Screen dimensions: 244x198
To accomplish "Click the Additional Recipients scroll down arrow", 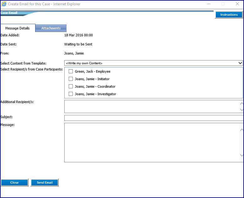I will [x=241, y=110].
